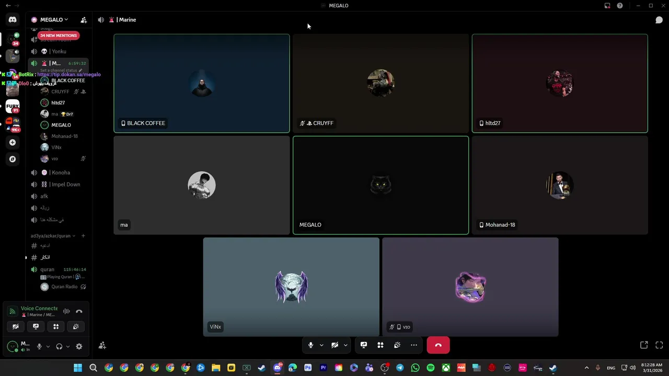Show hidden system tray icons

pyautogui.click(x=586, y=368)
